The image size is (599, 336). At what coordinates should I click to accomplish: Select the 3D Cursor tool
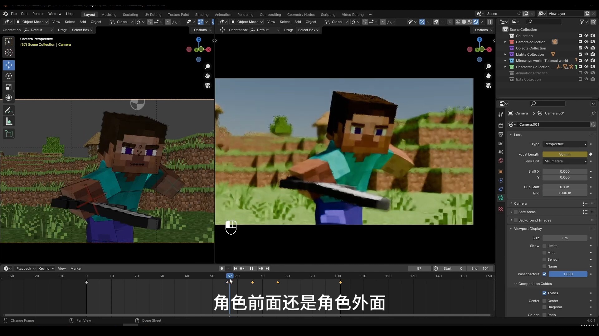[9, 53]
